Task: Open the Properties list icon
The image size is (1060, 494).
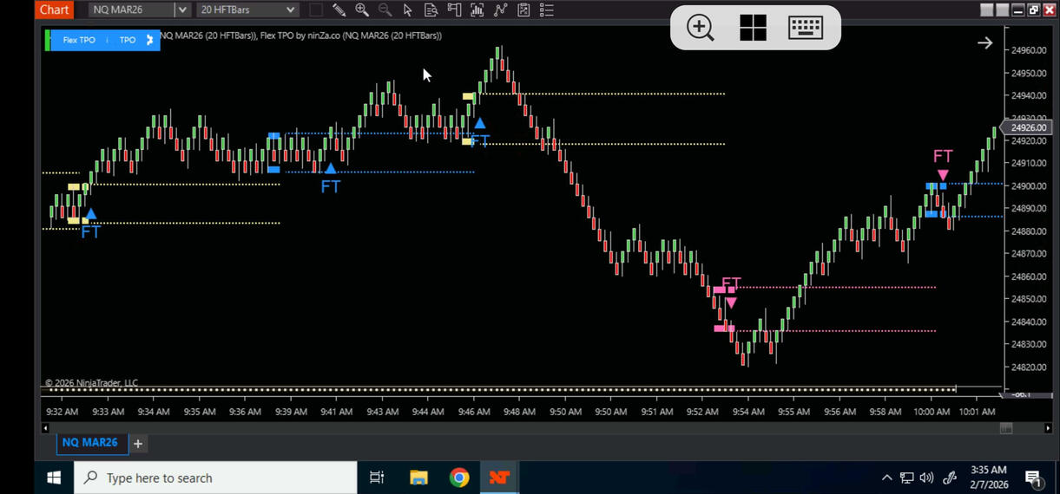Action: point(547,10)
